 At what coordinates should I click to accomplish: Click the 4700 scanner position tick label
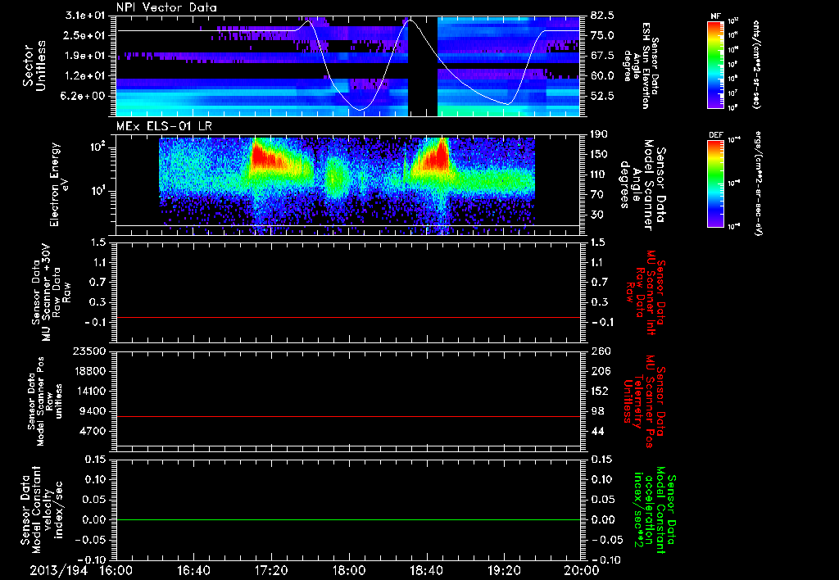click(92, 431)
